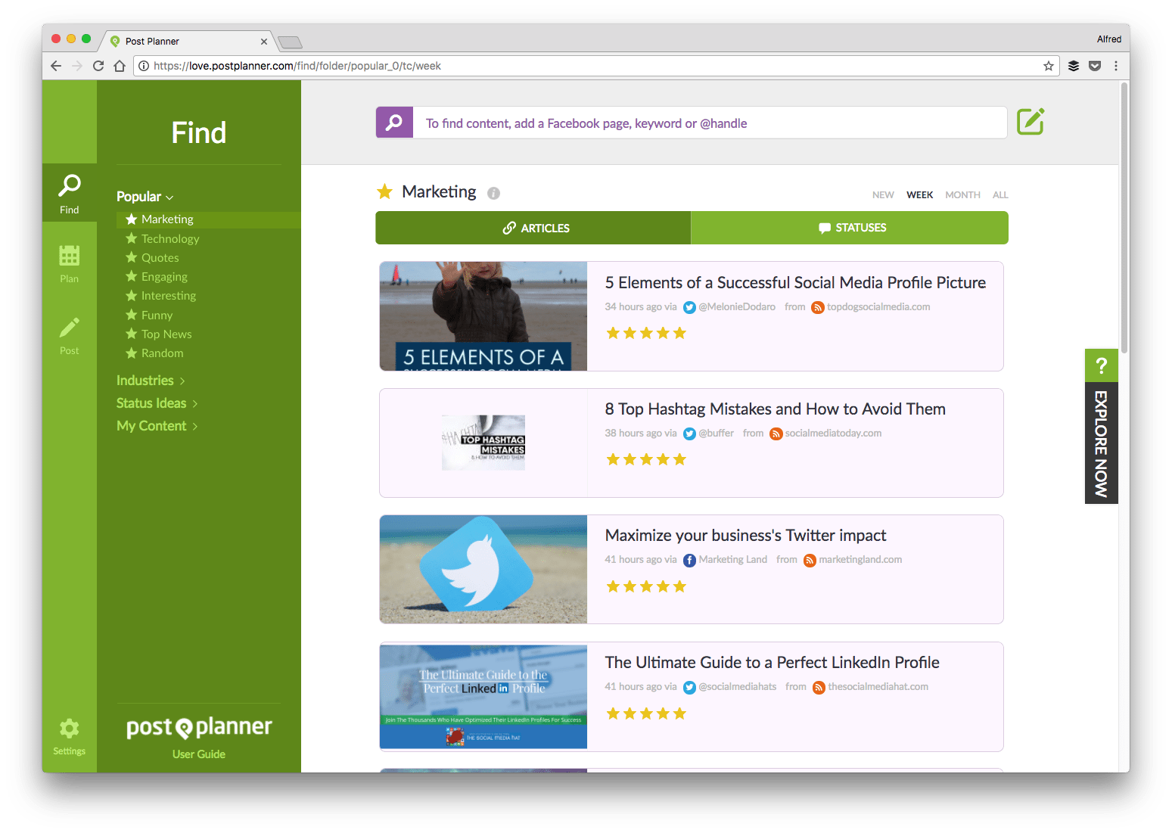
Task: Click RSS icon beside marketingland.com
Action: point(810,560)
